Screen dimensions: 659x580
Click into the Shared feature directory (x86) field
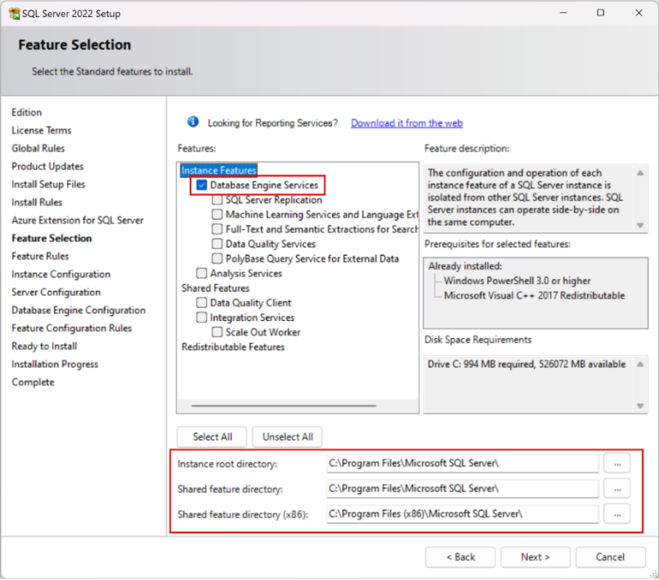click(463, 514)
